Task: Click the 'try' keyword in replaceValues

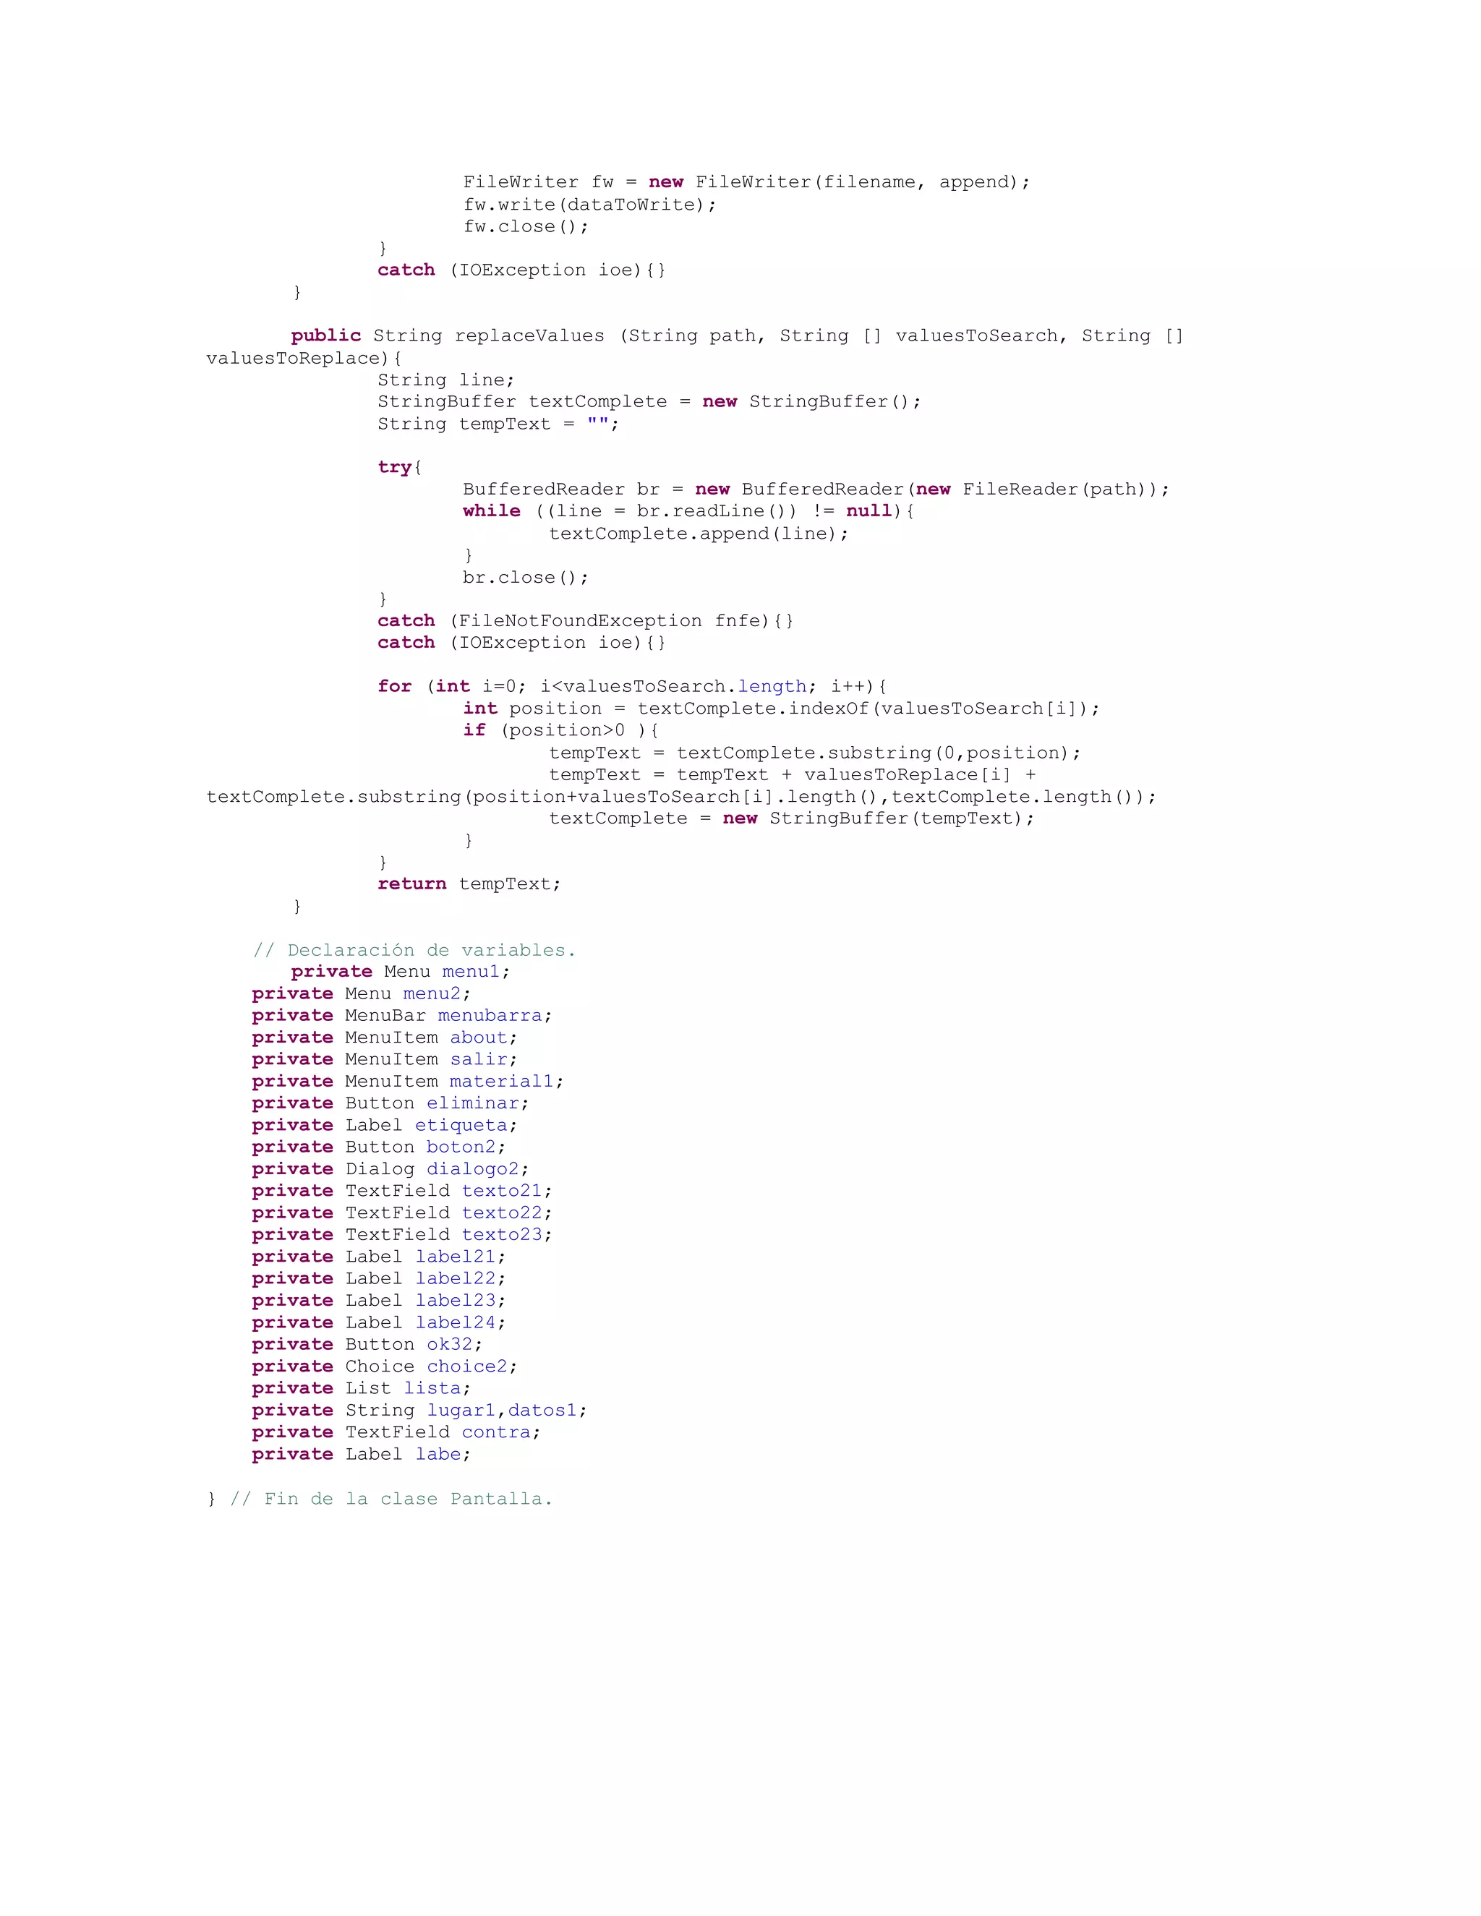Action: coord(394,467)
